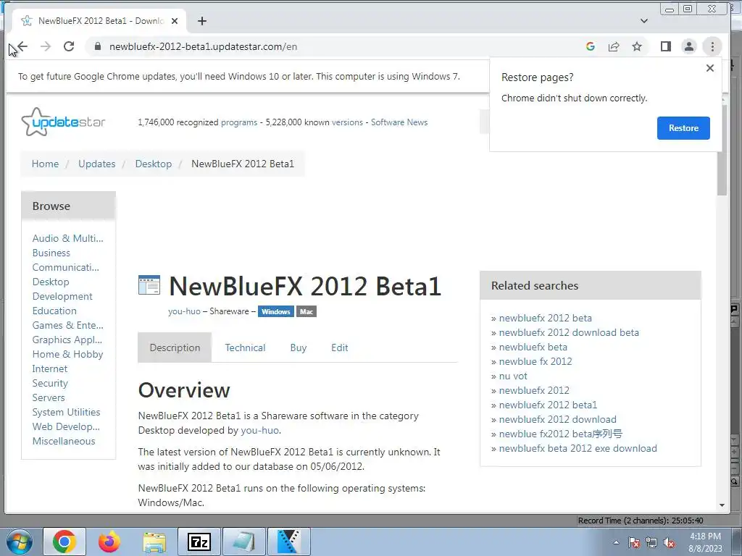Bookmark this page with the star icon
This screenshot has width=742, height=556.
tap(637, 46)
